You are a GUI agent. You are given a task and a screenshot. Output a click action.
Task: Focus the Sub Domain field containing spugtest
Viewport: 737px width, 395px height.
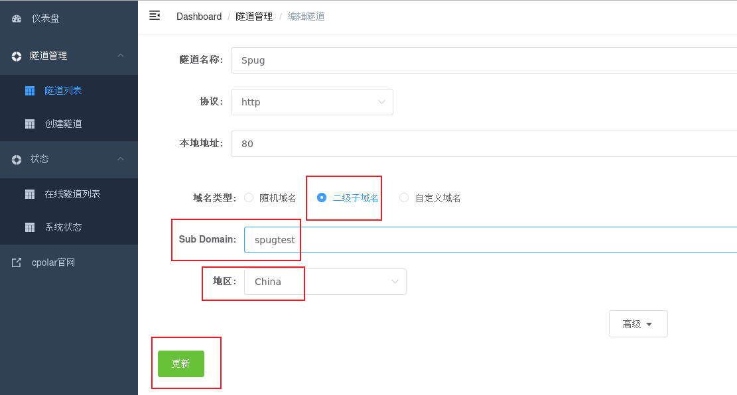[x=491, y=240]
